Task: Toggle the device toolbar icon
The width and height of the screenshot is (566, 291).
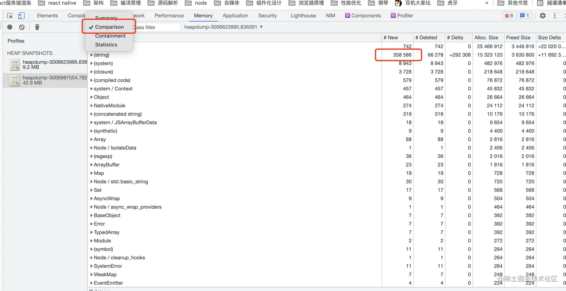Action: point(21,16)
